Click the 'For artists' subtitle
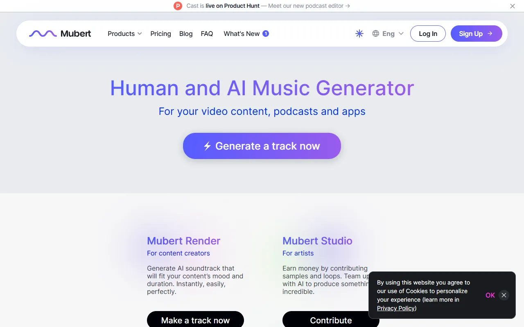Screen dimensions: 524x327 [x=298, y=253]
